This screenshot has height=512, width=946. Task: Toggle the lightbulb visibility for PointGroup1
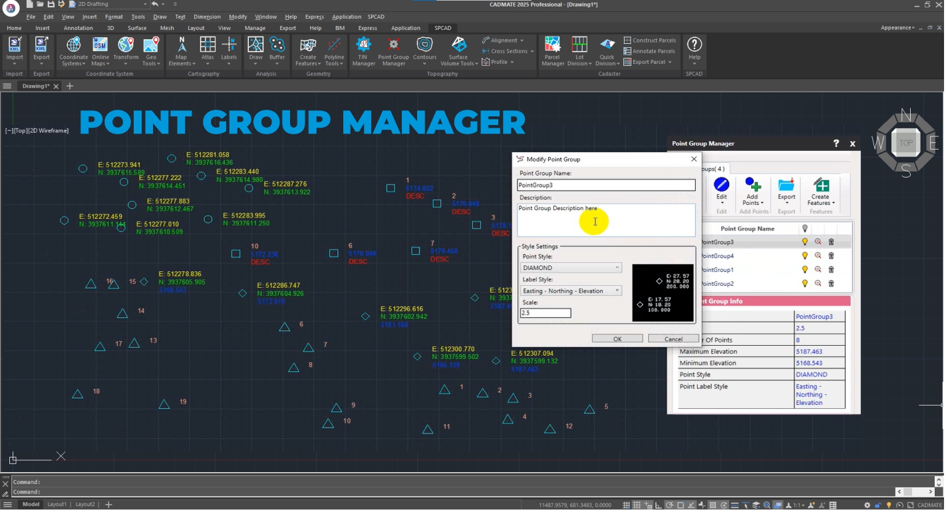click(x=804, y=270)
